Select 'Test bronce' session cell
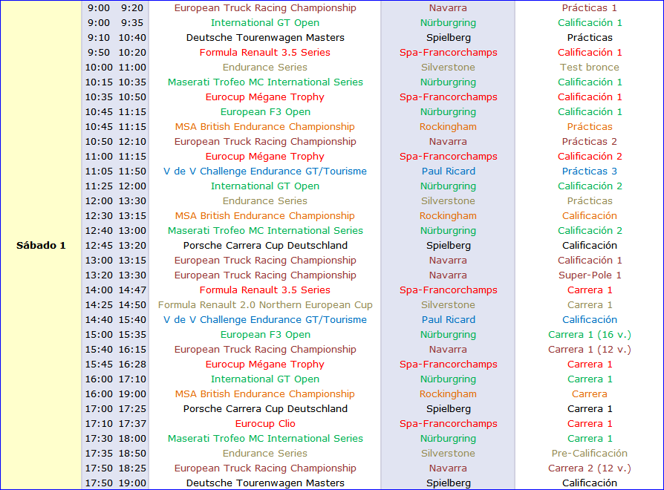This screenshot has height=490, width=664. click(589, 68)
